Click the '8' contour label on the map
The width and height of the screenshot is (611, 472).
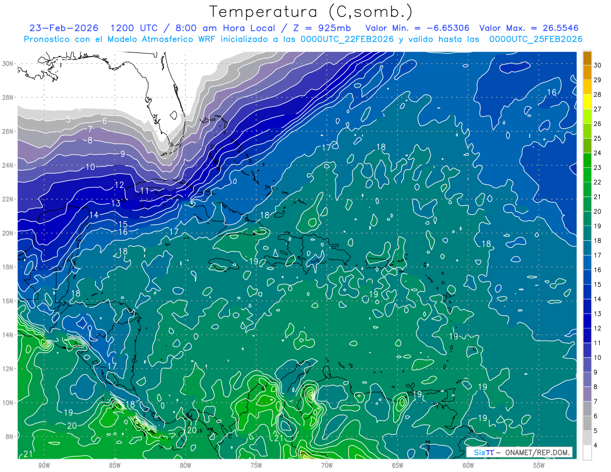tap(90, 141)
